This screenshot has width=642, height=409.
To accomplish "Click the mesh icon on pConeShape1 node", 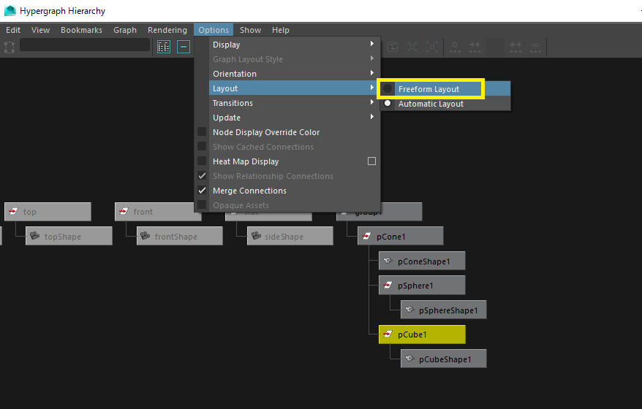I will tap(388, 261).
